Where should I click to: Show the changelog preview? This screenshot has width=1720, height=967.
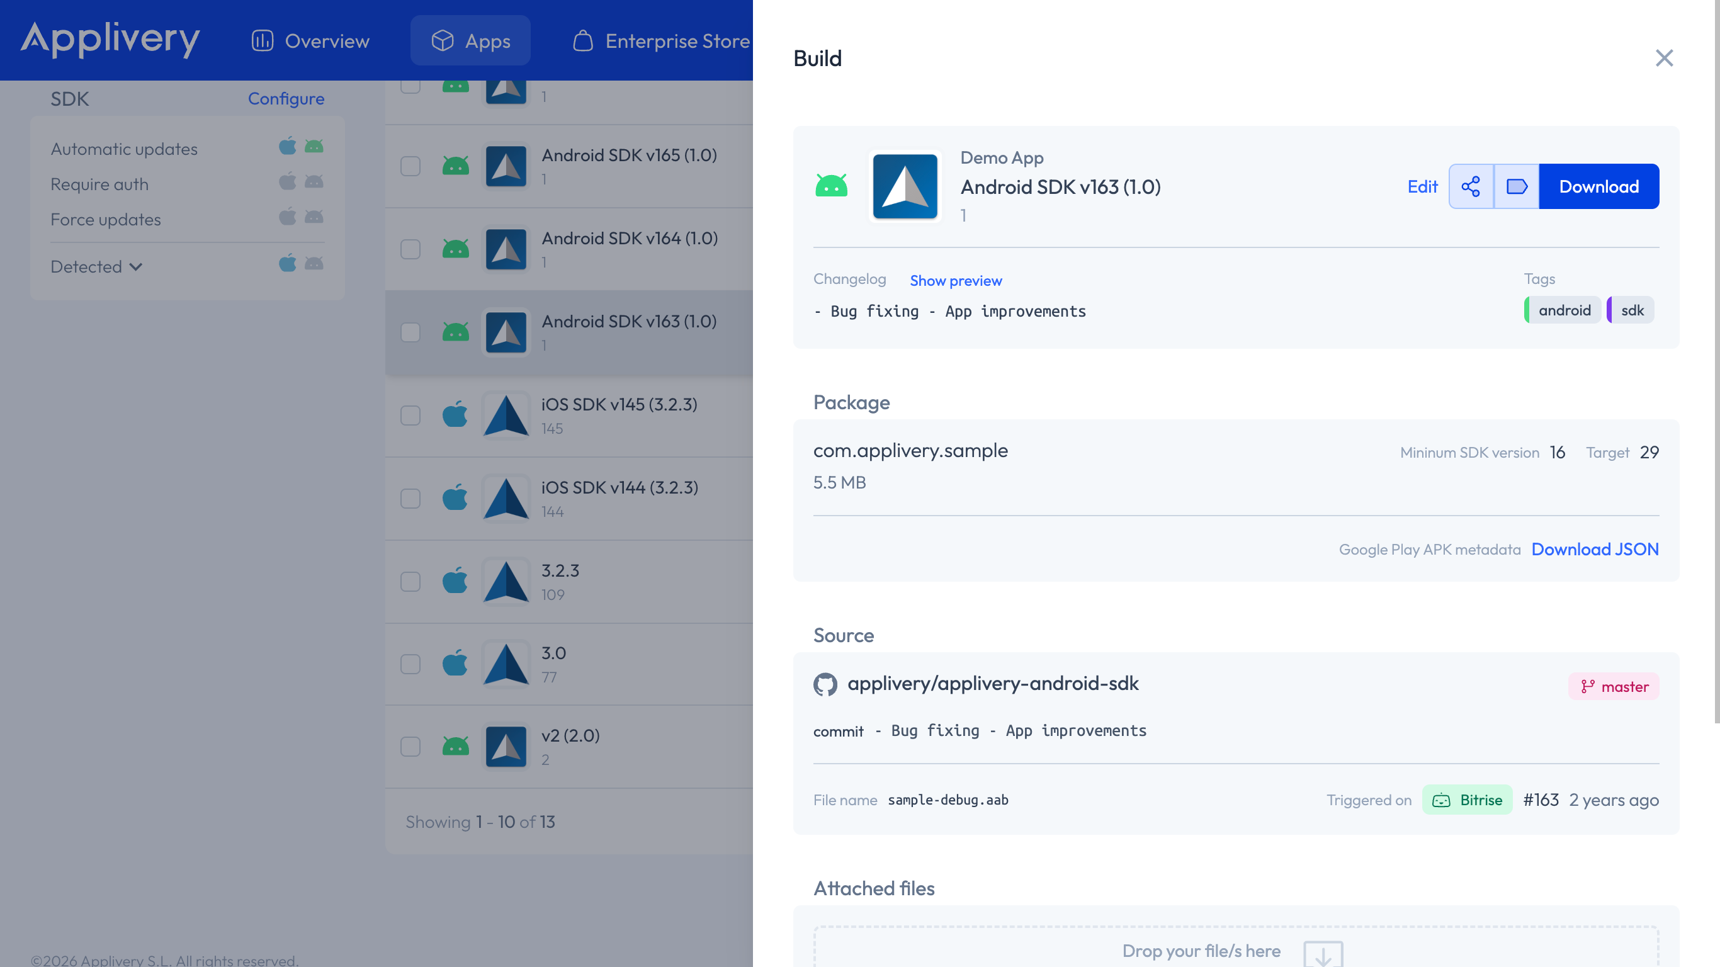[956, 281]
